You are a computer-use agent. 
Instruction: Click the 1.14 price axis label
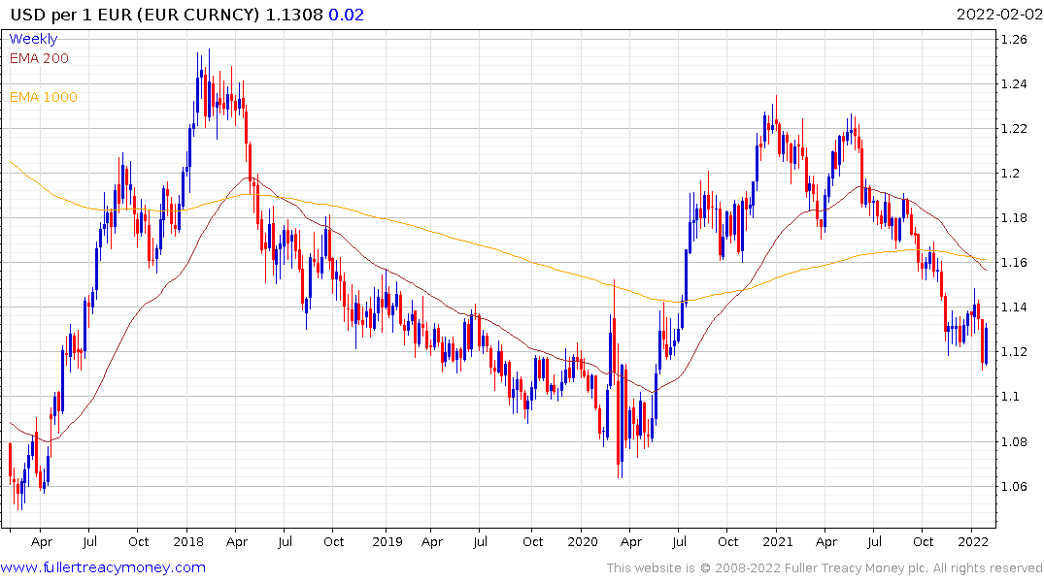click(1014, 307)
